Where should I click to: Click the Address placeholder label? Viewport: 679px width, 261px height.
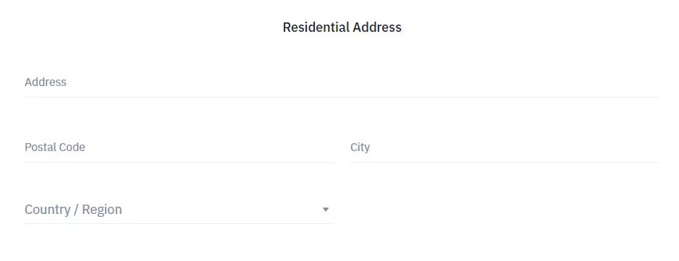pyautogui.click(x=46, y=82)
